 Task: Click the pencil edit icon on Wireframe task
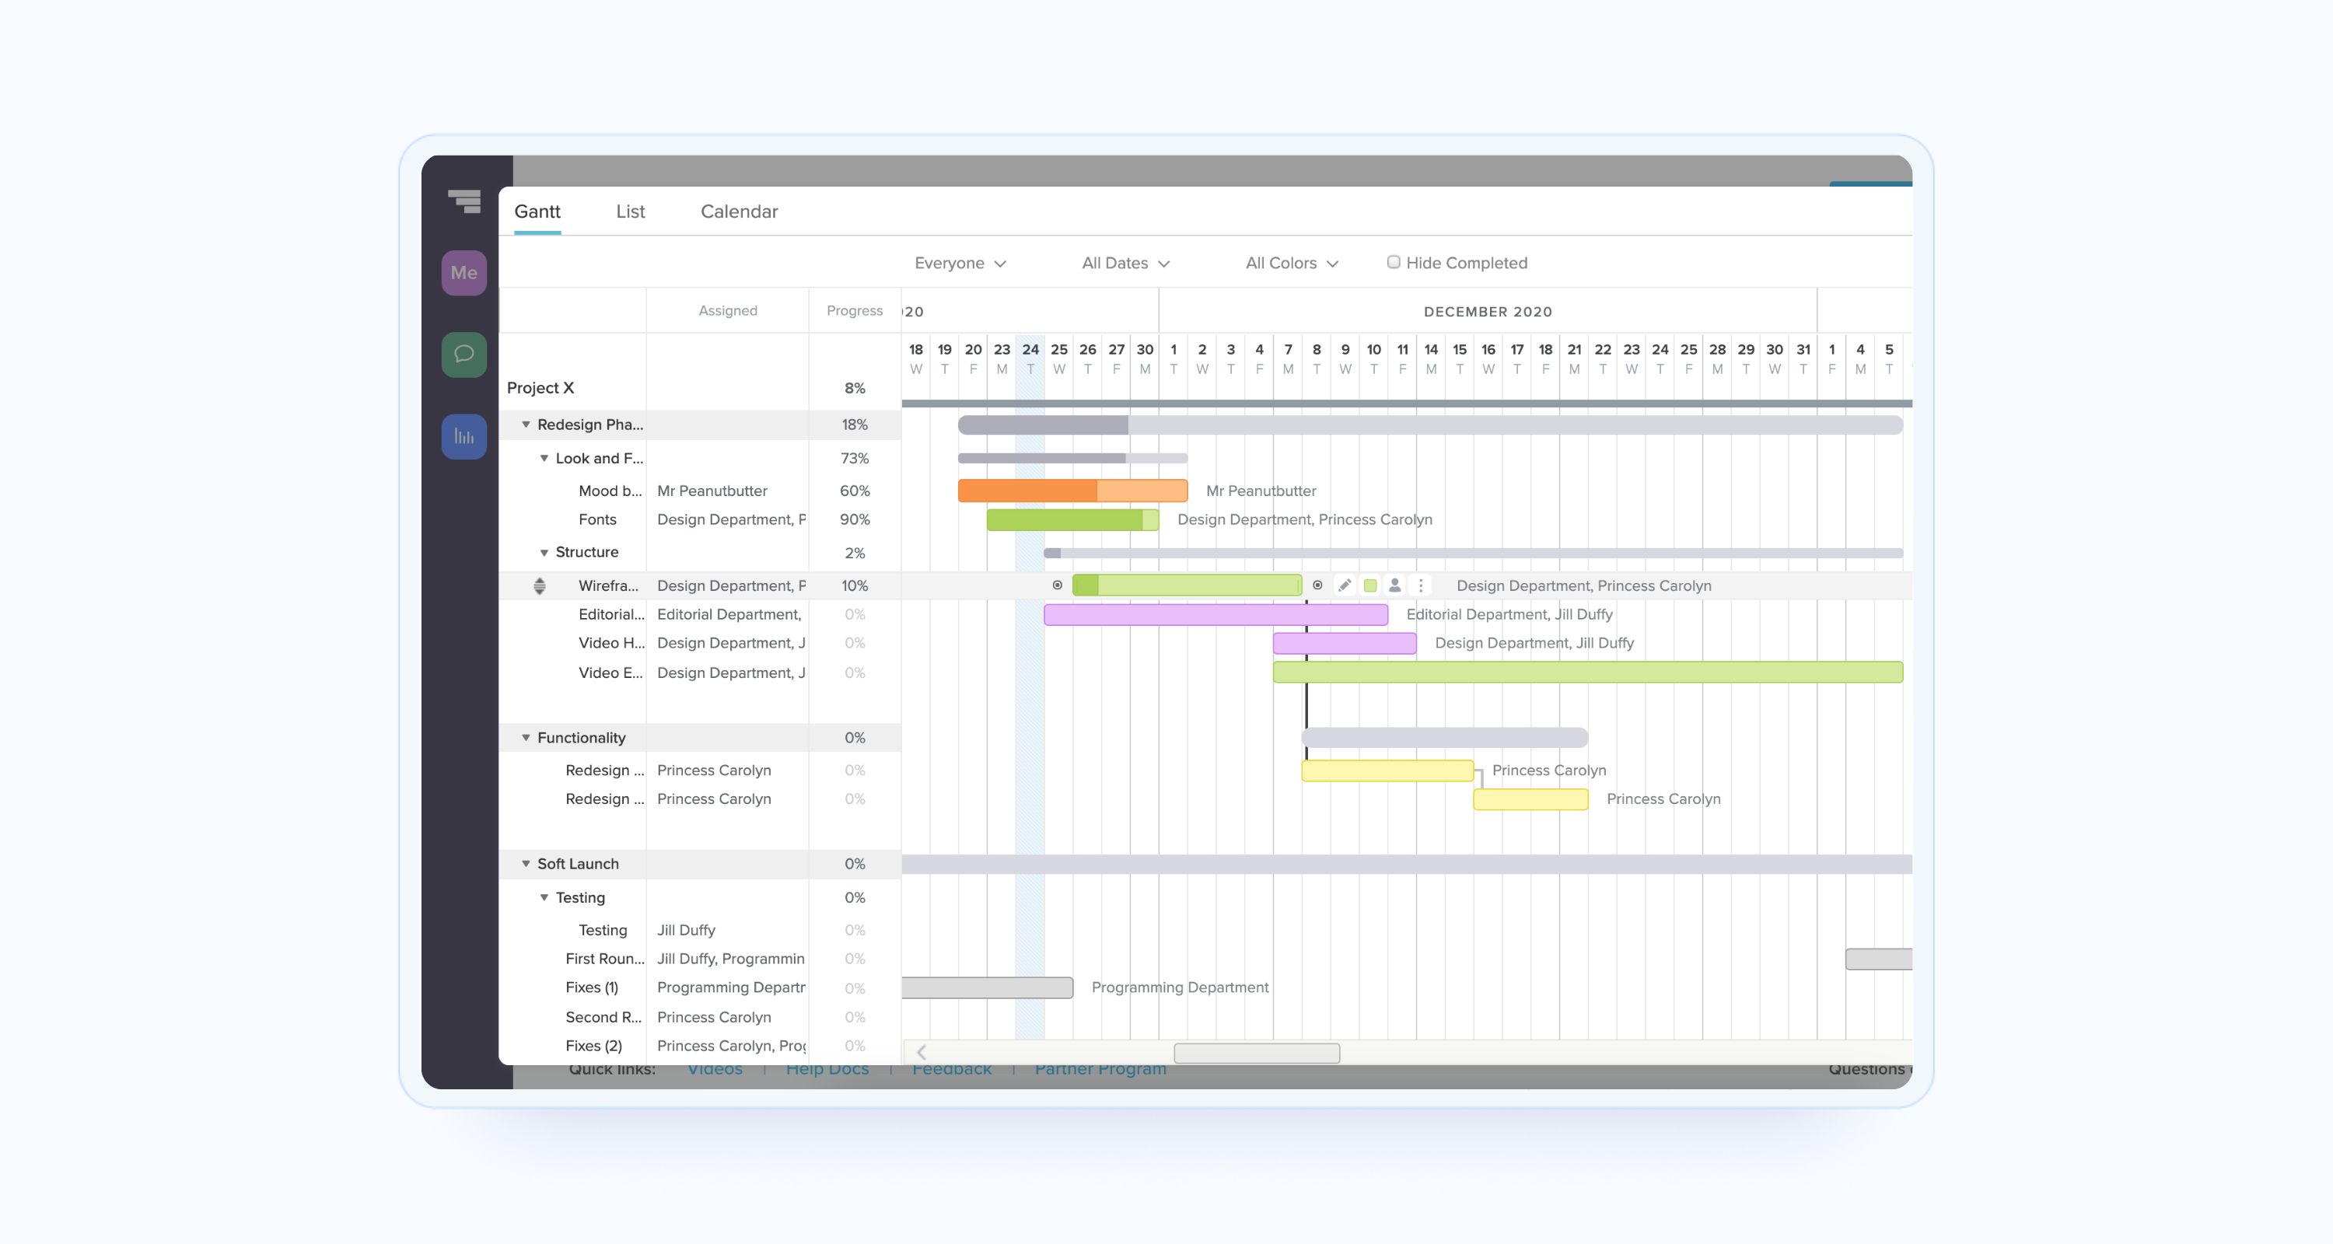point(1344,585)
